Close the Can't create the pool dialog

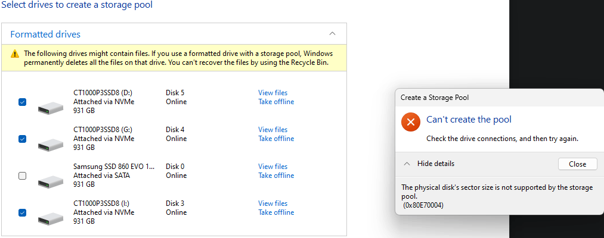577,164
